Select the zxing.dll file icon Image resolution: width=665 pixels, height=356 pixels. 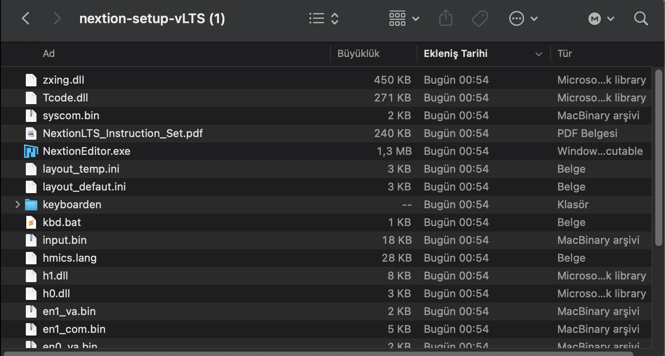point(31,80)
